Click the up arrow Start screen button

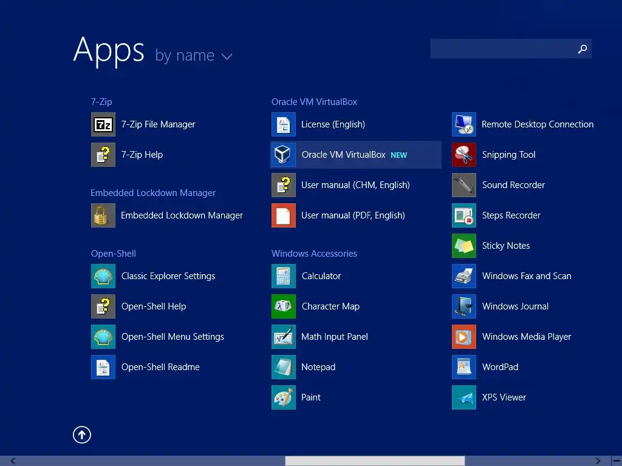[82, 434]
